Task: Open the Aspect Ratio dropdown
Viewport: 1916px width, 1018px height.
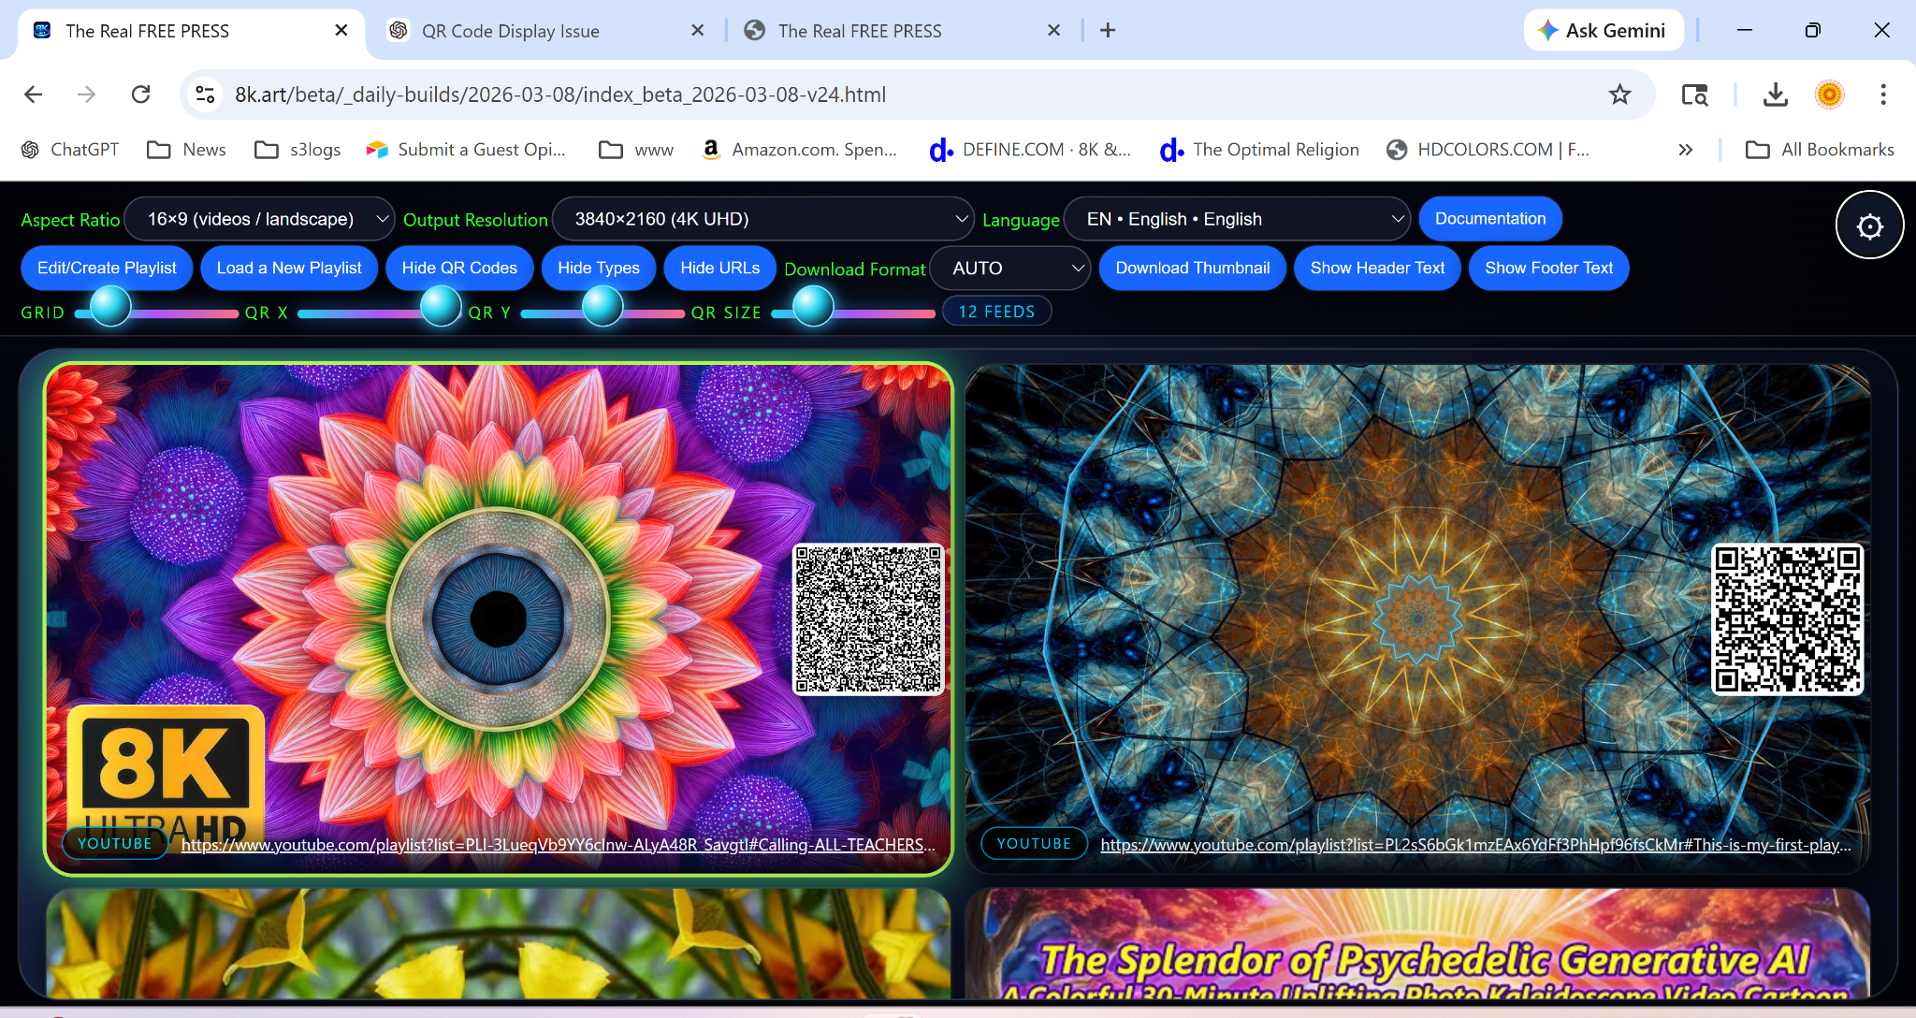Action: [x=259, y=220]
